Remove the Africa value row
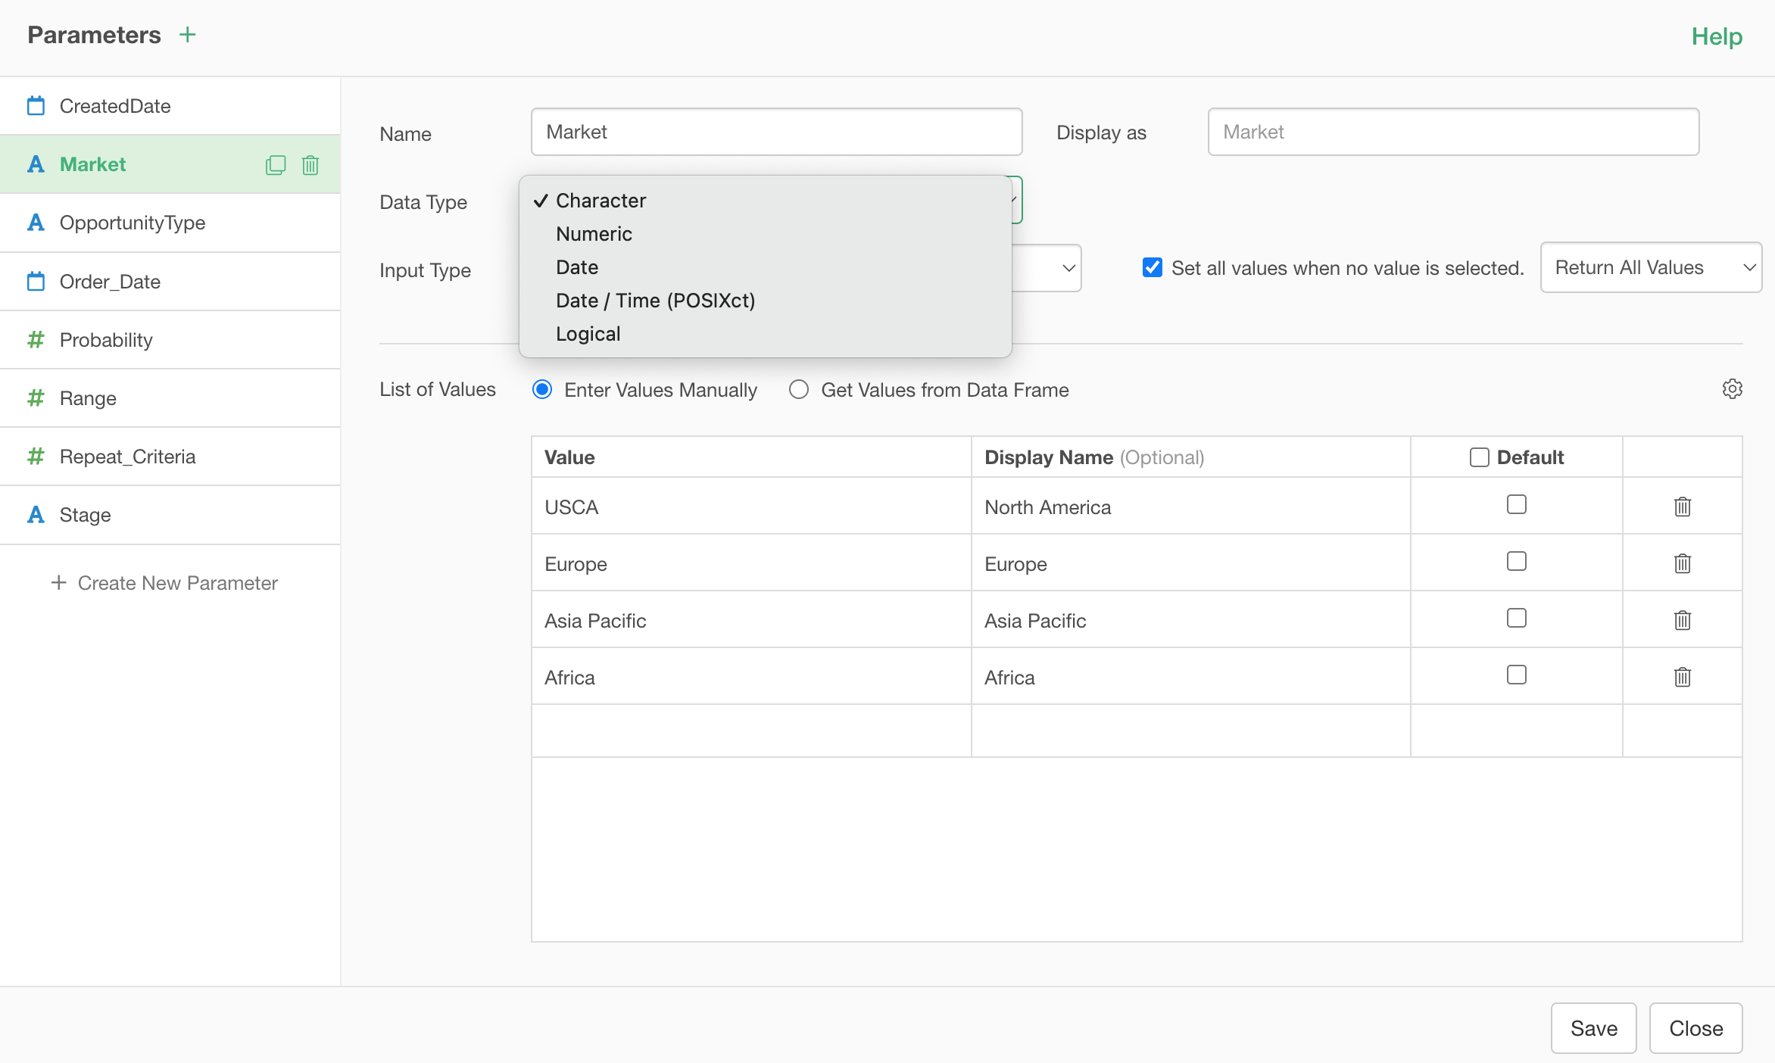 click(x=1682, y=677)
